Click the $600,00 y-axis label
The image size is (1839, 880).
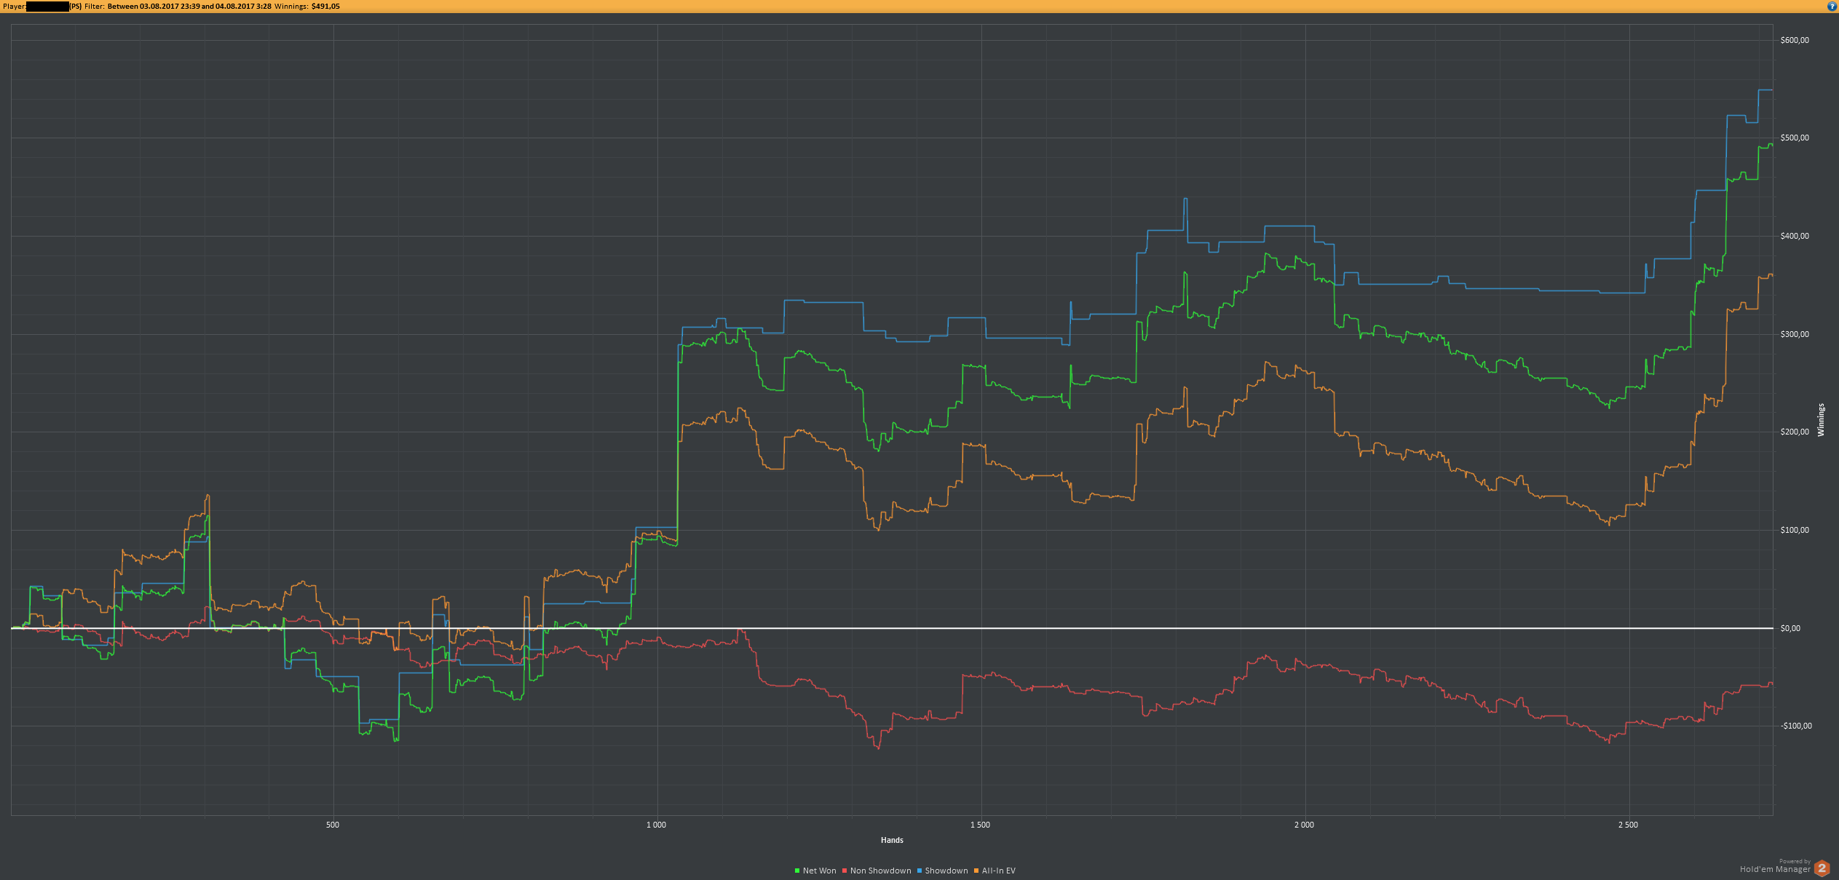pos(1794,40)
